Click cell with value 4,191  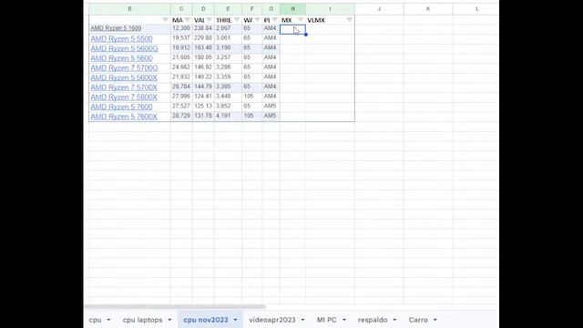228,116
